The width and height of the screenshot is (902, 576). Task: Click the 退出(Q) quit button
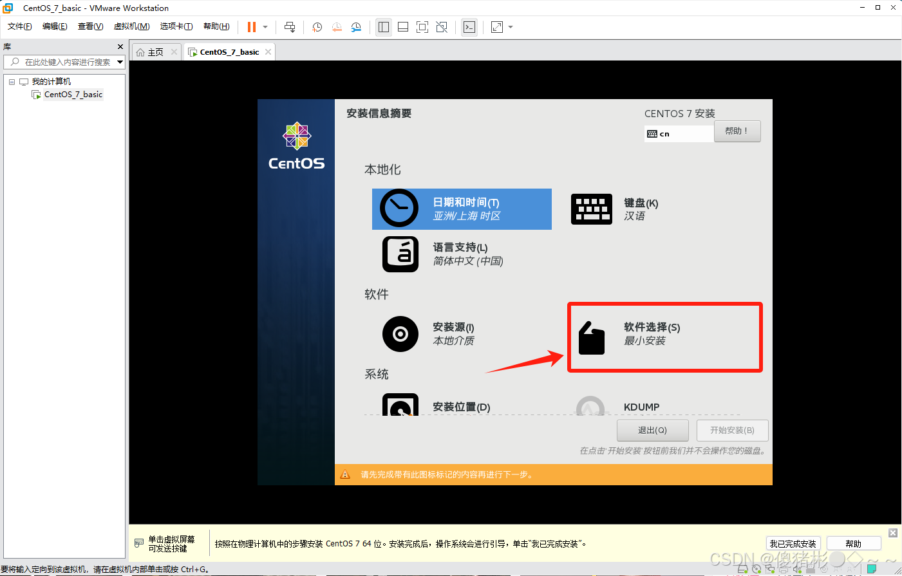click(652, 430)
